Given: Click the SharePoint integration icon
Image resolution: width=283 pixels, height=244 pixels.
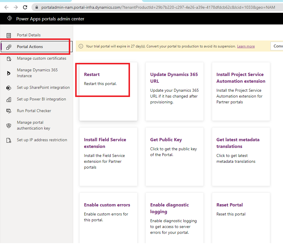Looking at the screenshot, I should pyautogui.click(x=9, y=88).
